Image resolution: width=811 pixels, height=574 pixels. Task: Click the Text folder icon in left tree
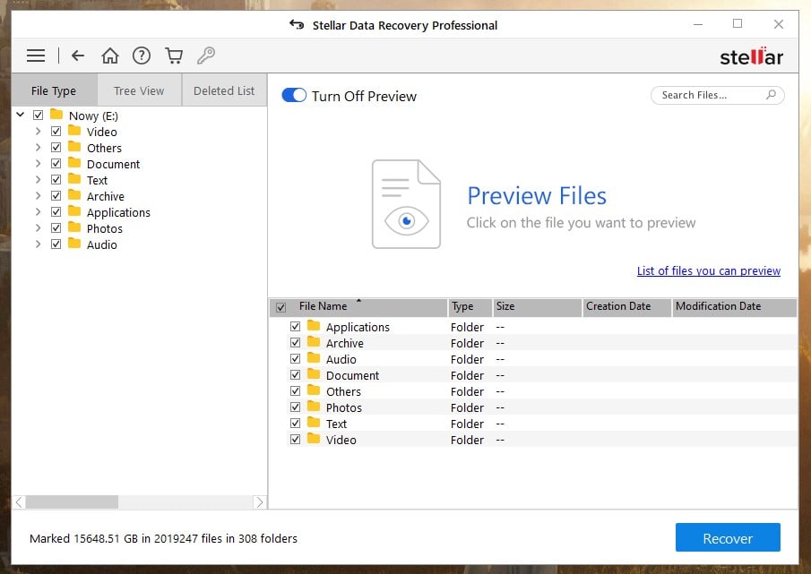click(74, 179)
